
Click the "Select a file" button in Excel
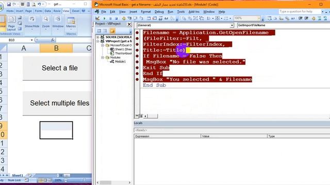tap(57, 68)
